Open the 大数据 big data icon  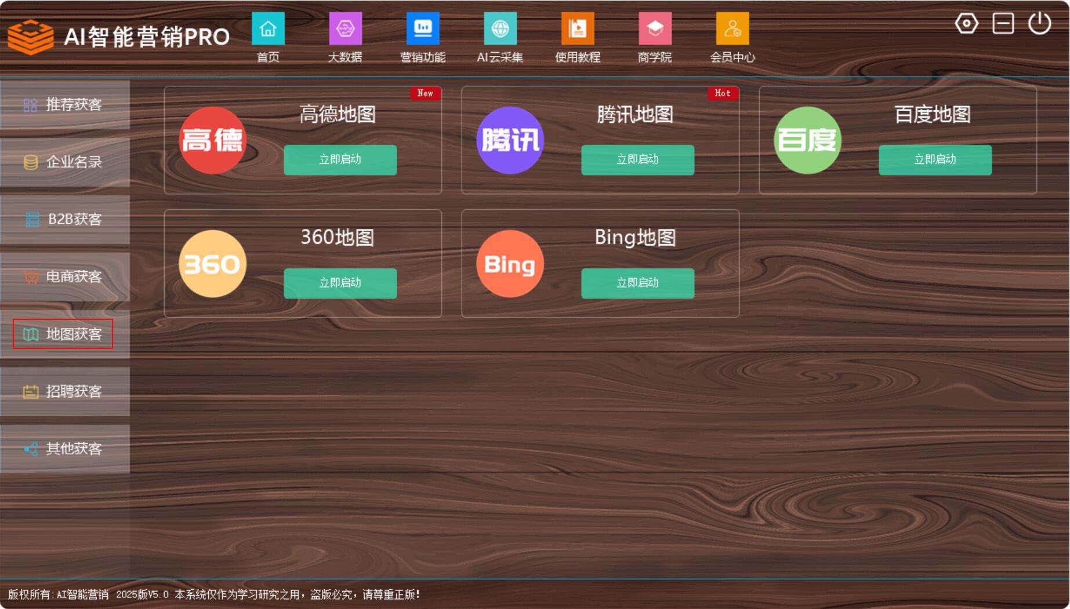[345, 29]
